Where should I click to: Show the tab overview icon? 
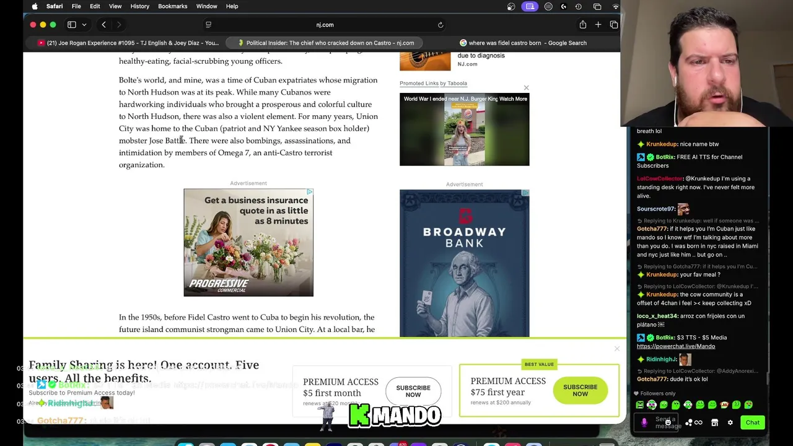click(x=613, y=25)
